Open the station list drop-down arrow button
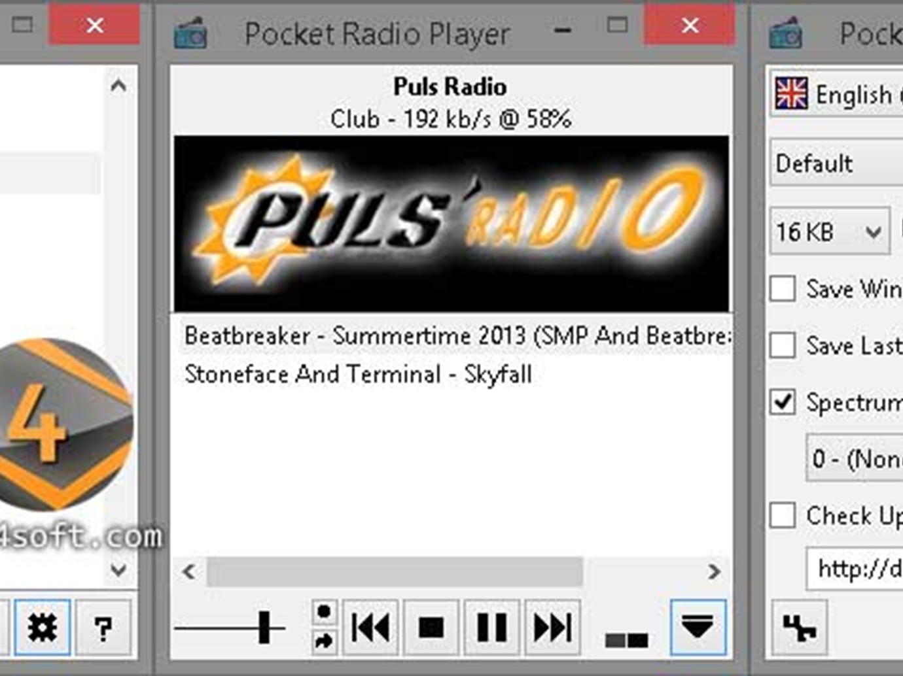 [x=698, y=628]
